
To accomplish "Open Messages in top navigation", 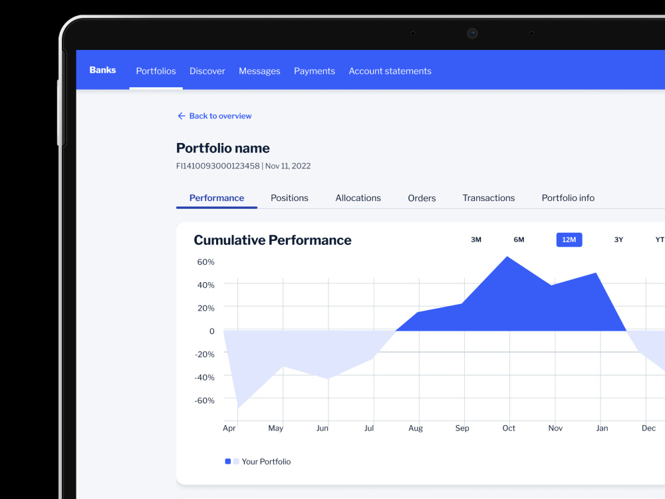I will (259, 71).
